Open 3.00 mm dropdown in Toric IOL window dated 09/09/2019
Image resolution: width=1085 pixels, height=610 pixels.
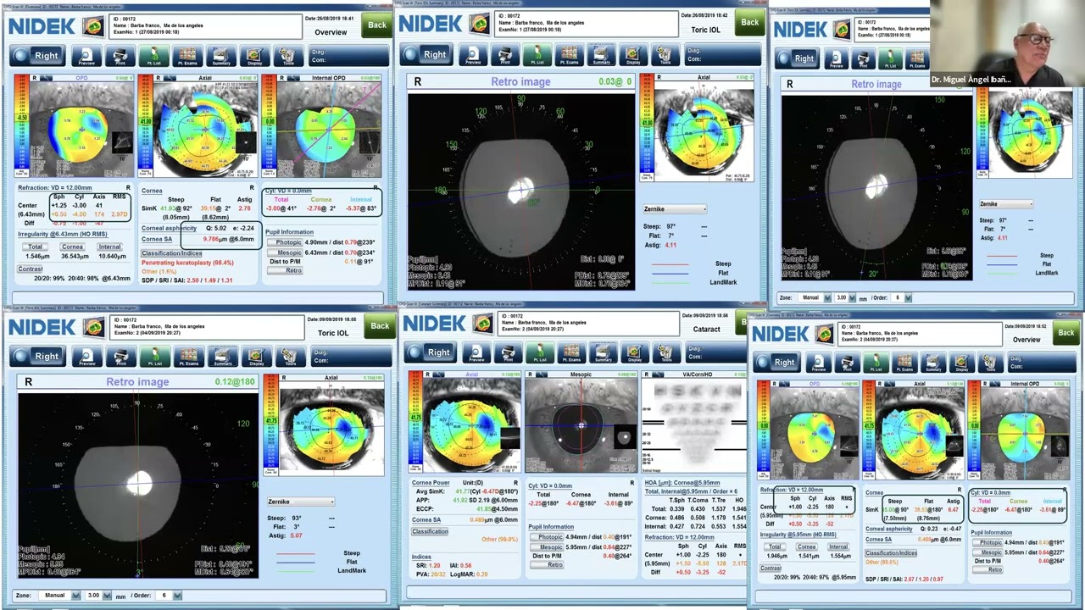point(98,596)
